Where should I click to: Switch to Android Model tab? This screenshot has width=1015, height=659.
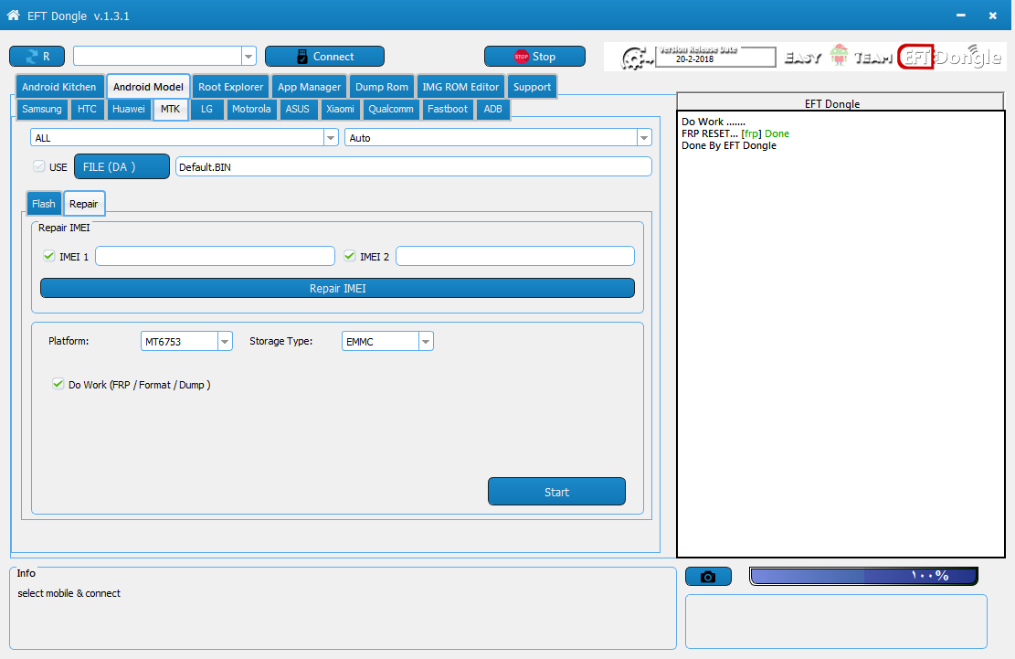[x=148, y=87]
